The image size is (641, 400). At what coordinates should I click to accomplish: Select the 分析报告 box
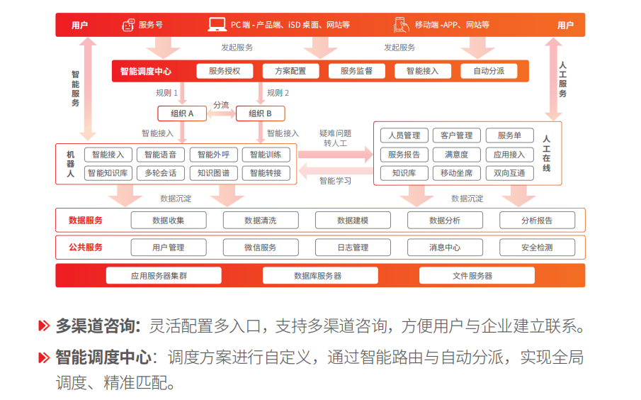537,221
